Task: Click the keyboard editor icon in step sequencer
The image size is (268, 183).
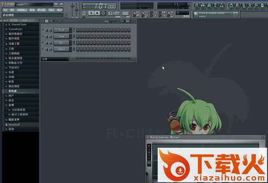Action: point(128,21)
